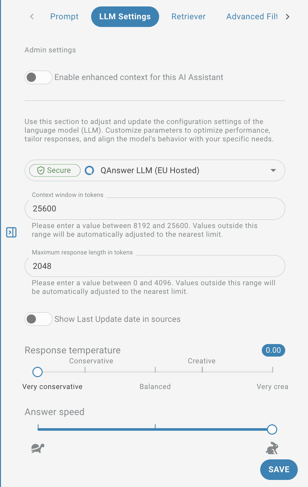This screenshot has width=308, height=487.
Task: Click the Secure shield badge
Action: pos(55,170)
